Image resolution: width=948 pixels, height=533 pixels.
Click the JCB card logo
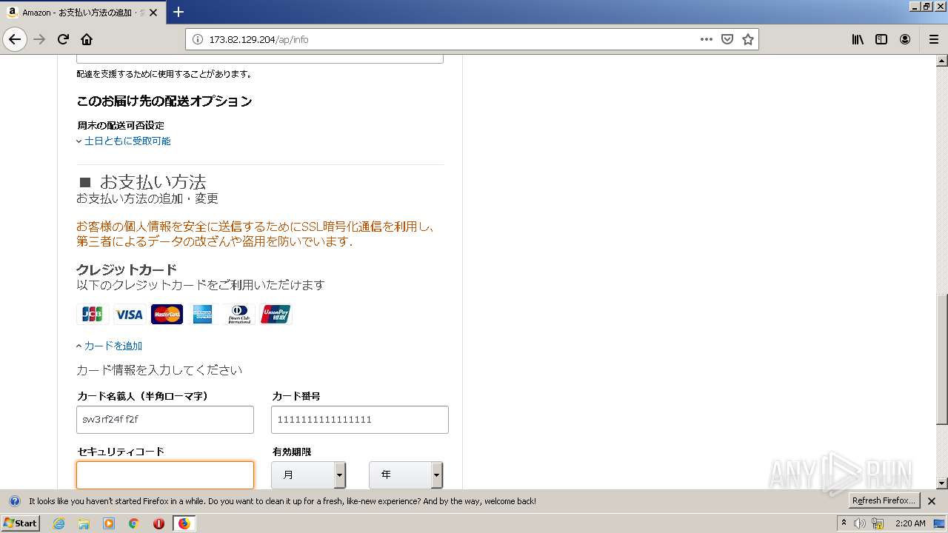pos(93,315)
